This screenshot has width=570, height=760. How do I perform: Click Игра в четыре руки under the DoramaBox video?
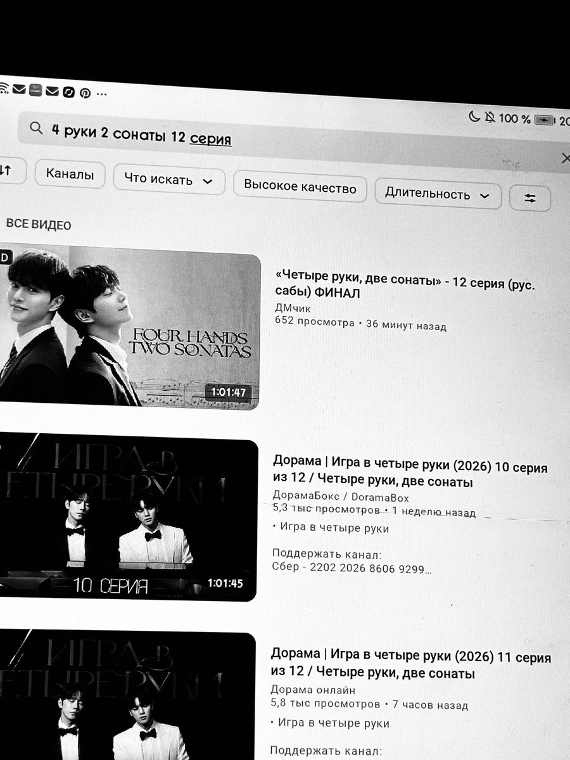click(334, 528)
